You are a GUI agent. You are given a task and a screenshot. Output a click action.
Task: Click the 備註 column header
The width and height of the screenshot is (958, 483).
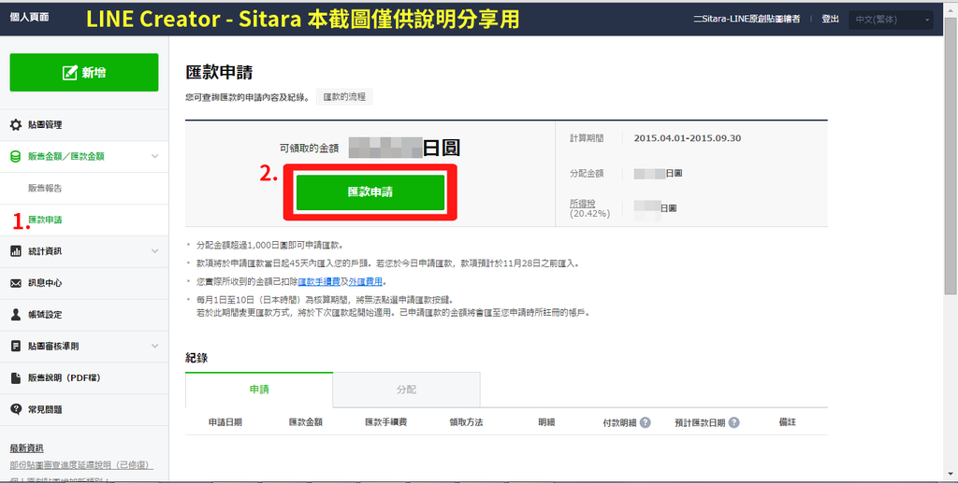pyautogui.click(x=788, y=422)
